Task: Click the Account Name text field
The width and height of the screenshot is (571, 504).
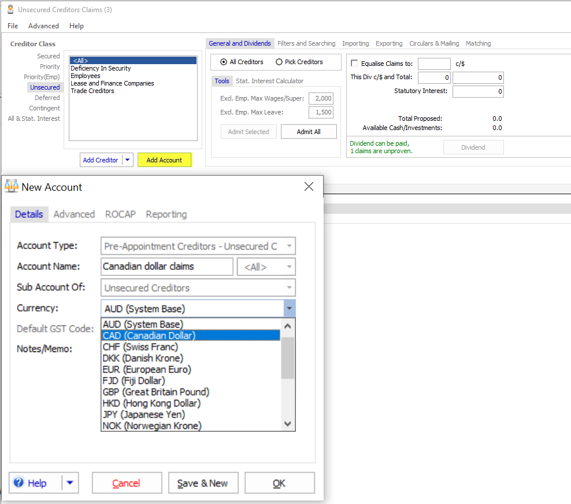Action: pyautogui.click(x=167, y=266)
